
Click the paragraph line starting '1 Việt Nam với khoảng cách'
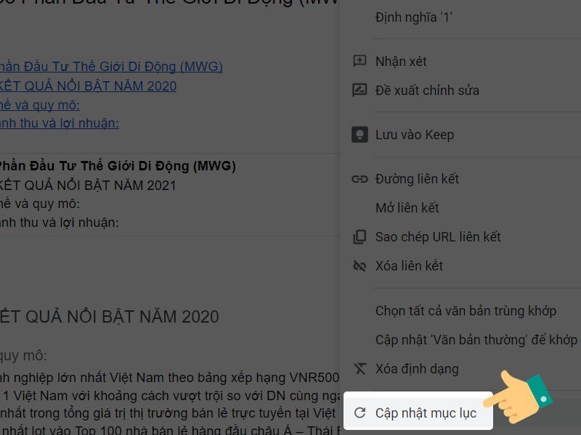pos(170,396)
